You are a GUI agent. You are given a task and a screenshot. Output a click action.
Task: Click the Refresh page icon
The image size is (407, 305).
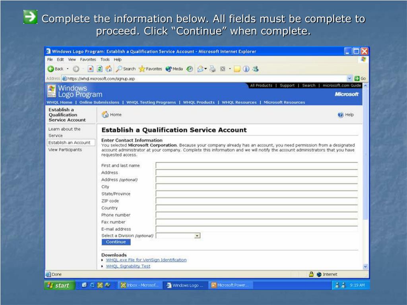[x=100, y=69]
